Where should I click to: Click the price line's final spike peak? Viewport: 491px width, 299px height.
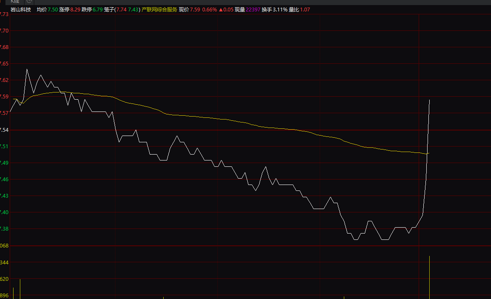pyautogui.click(x=429, y=100)
